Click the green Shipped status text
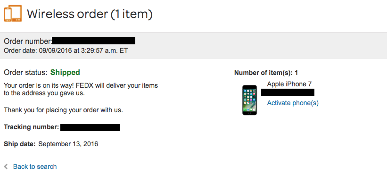This screenshot has width=387, height=175. click(x=65, y=72)
